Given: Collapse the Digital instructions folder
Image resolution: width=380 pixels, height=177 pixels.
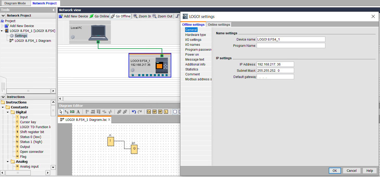Looking at the screenshot, I should pyautogui.click(x=8, y=112).
